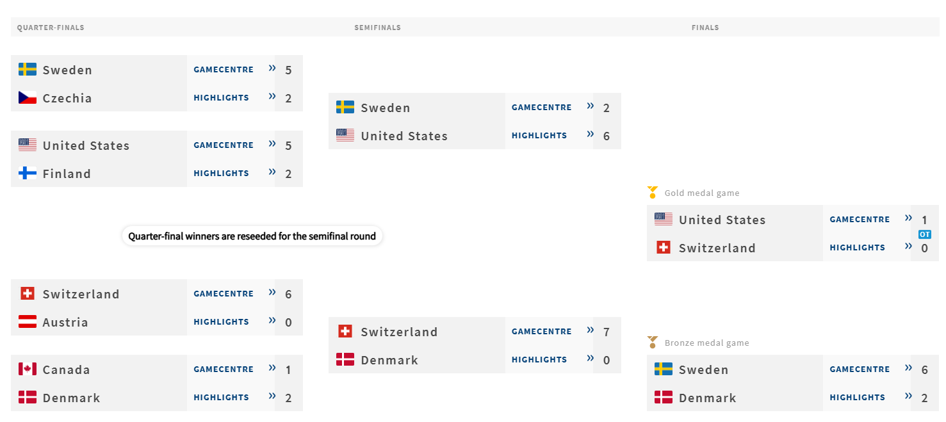Click the Sweden flag in the bronze medal game

(x=664, y=369)
